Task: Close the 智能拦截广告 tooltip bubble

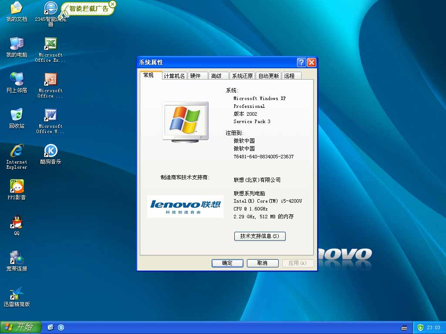Action: [x=113, y=4]
